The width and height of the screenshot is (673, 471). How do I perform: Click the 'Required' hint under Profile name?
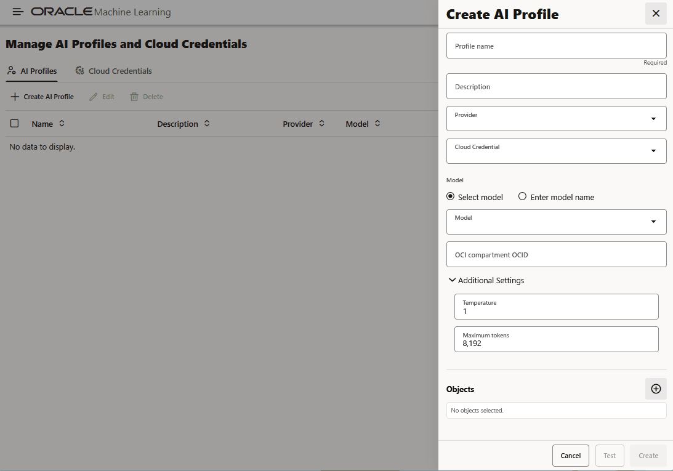655,63
